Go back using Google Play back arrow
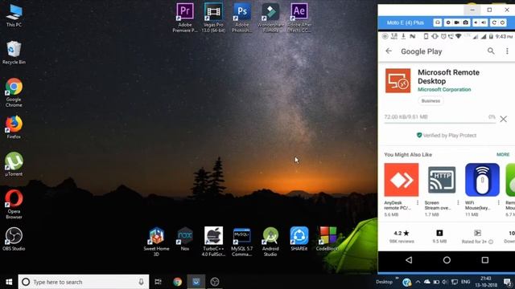 [x=389, y=51]
